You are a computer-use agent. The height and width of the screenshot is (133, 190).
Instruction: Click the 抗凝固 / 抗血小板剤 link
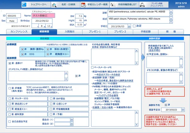pos(103,107)
